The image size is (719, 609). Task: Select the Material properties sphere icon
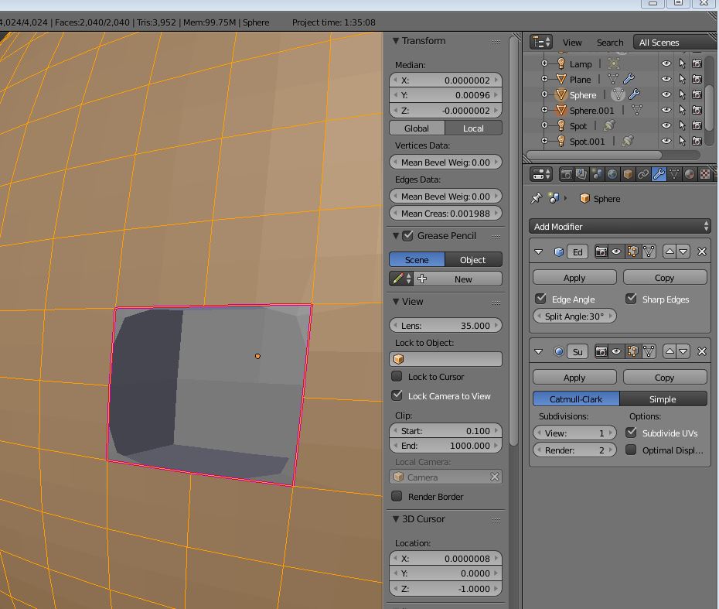click(690, 175)
